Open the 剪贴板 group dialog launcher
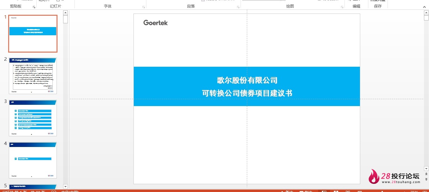429x192 pixels. [34, 7]
